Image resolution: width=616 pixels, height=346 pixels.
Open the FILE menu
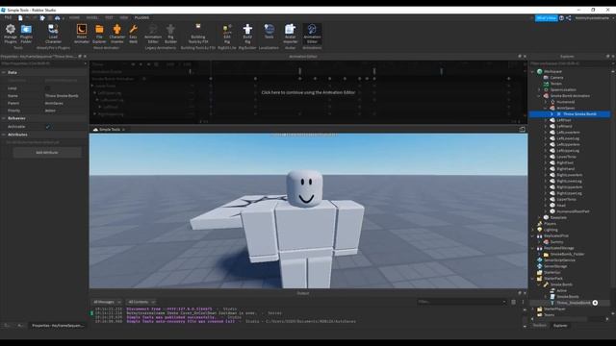click(8, 17)
